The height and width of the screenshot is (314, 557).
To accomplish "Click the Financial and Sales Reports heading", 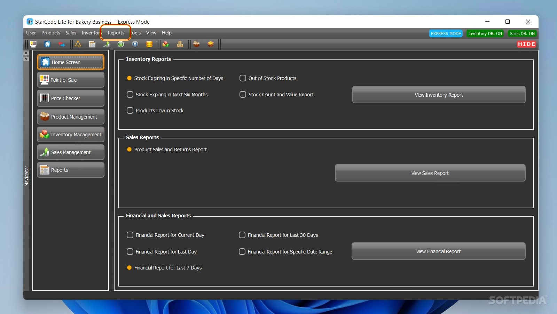I will click(x=158, y=216).
